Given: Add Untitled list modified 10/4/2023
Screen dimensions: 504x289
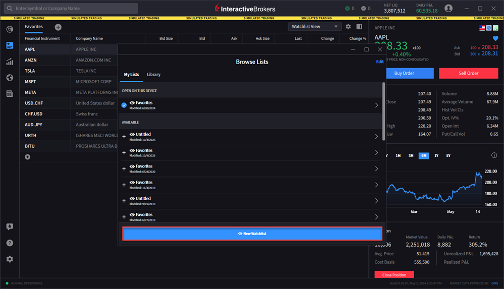Looking at the screenshot, I should (124, 137).
